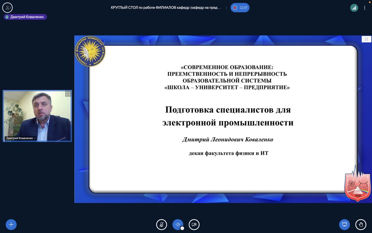Viewport: 372px width, 233px height.
Task: Click the recording indicator showing 12:37
Action: [240, 8]
